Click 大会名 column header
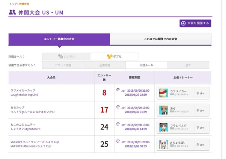226x159 pixels. coord(51,77)
